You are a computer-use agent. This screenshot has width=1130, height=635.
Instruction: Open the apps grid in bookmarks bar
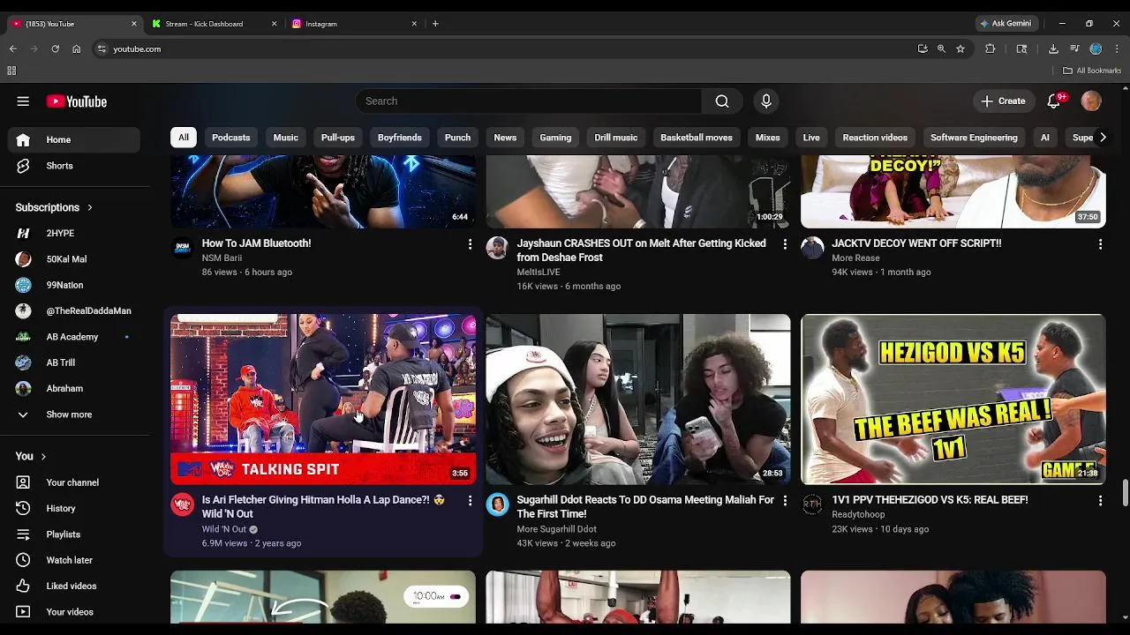point(11,71)
